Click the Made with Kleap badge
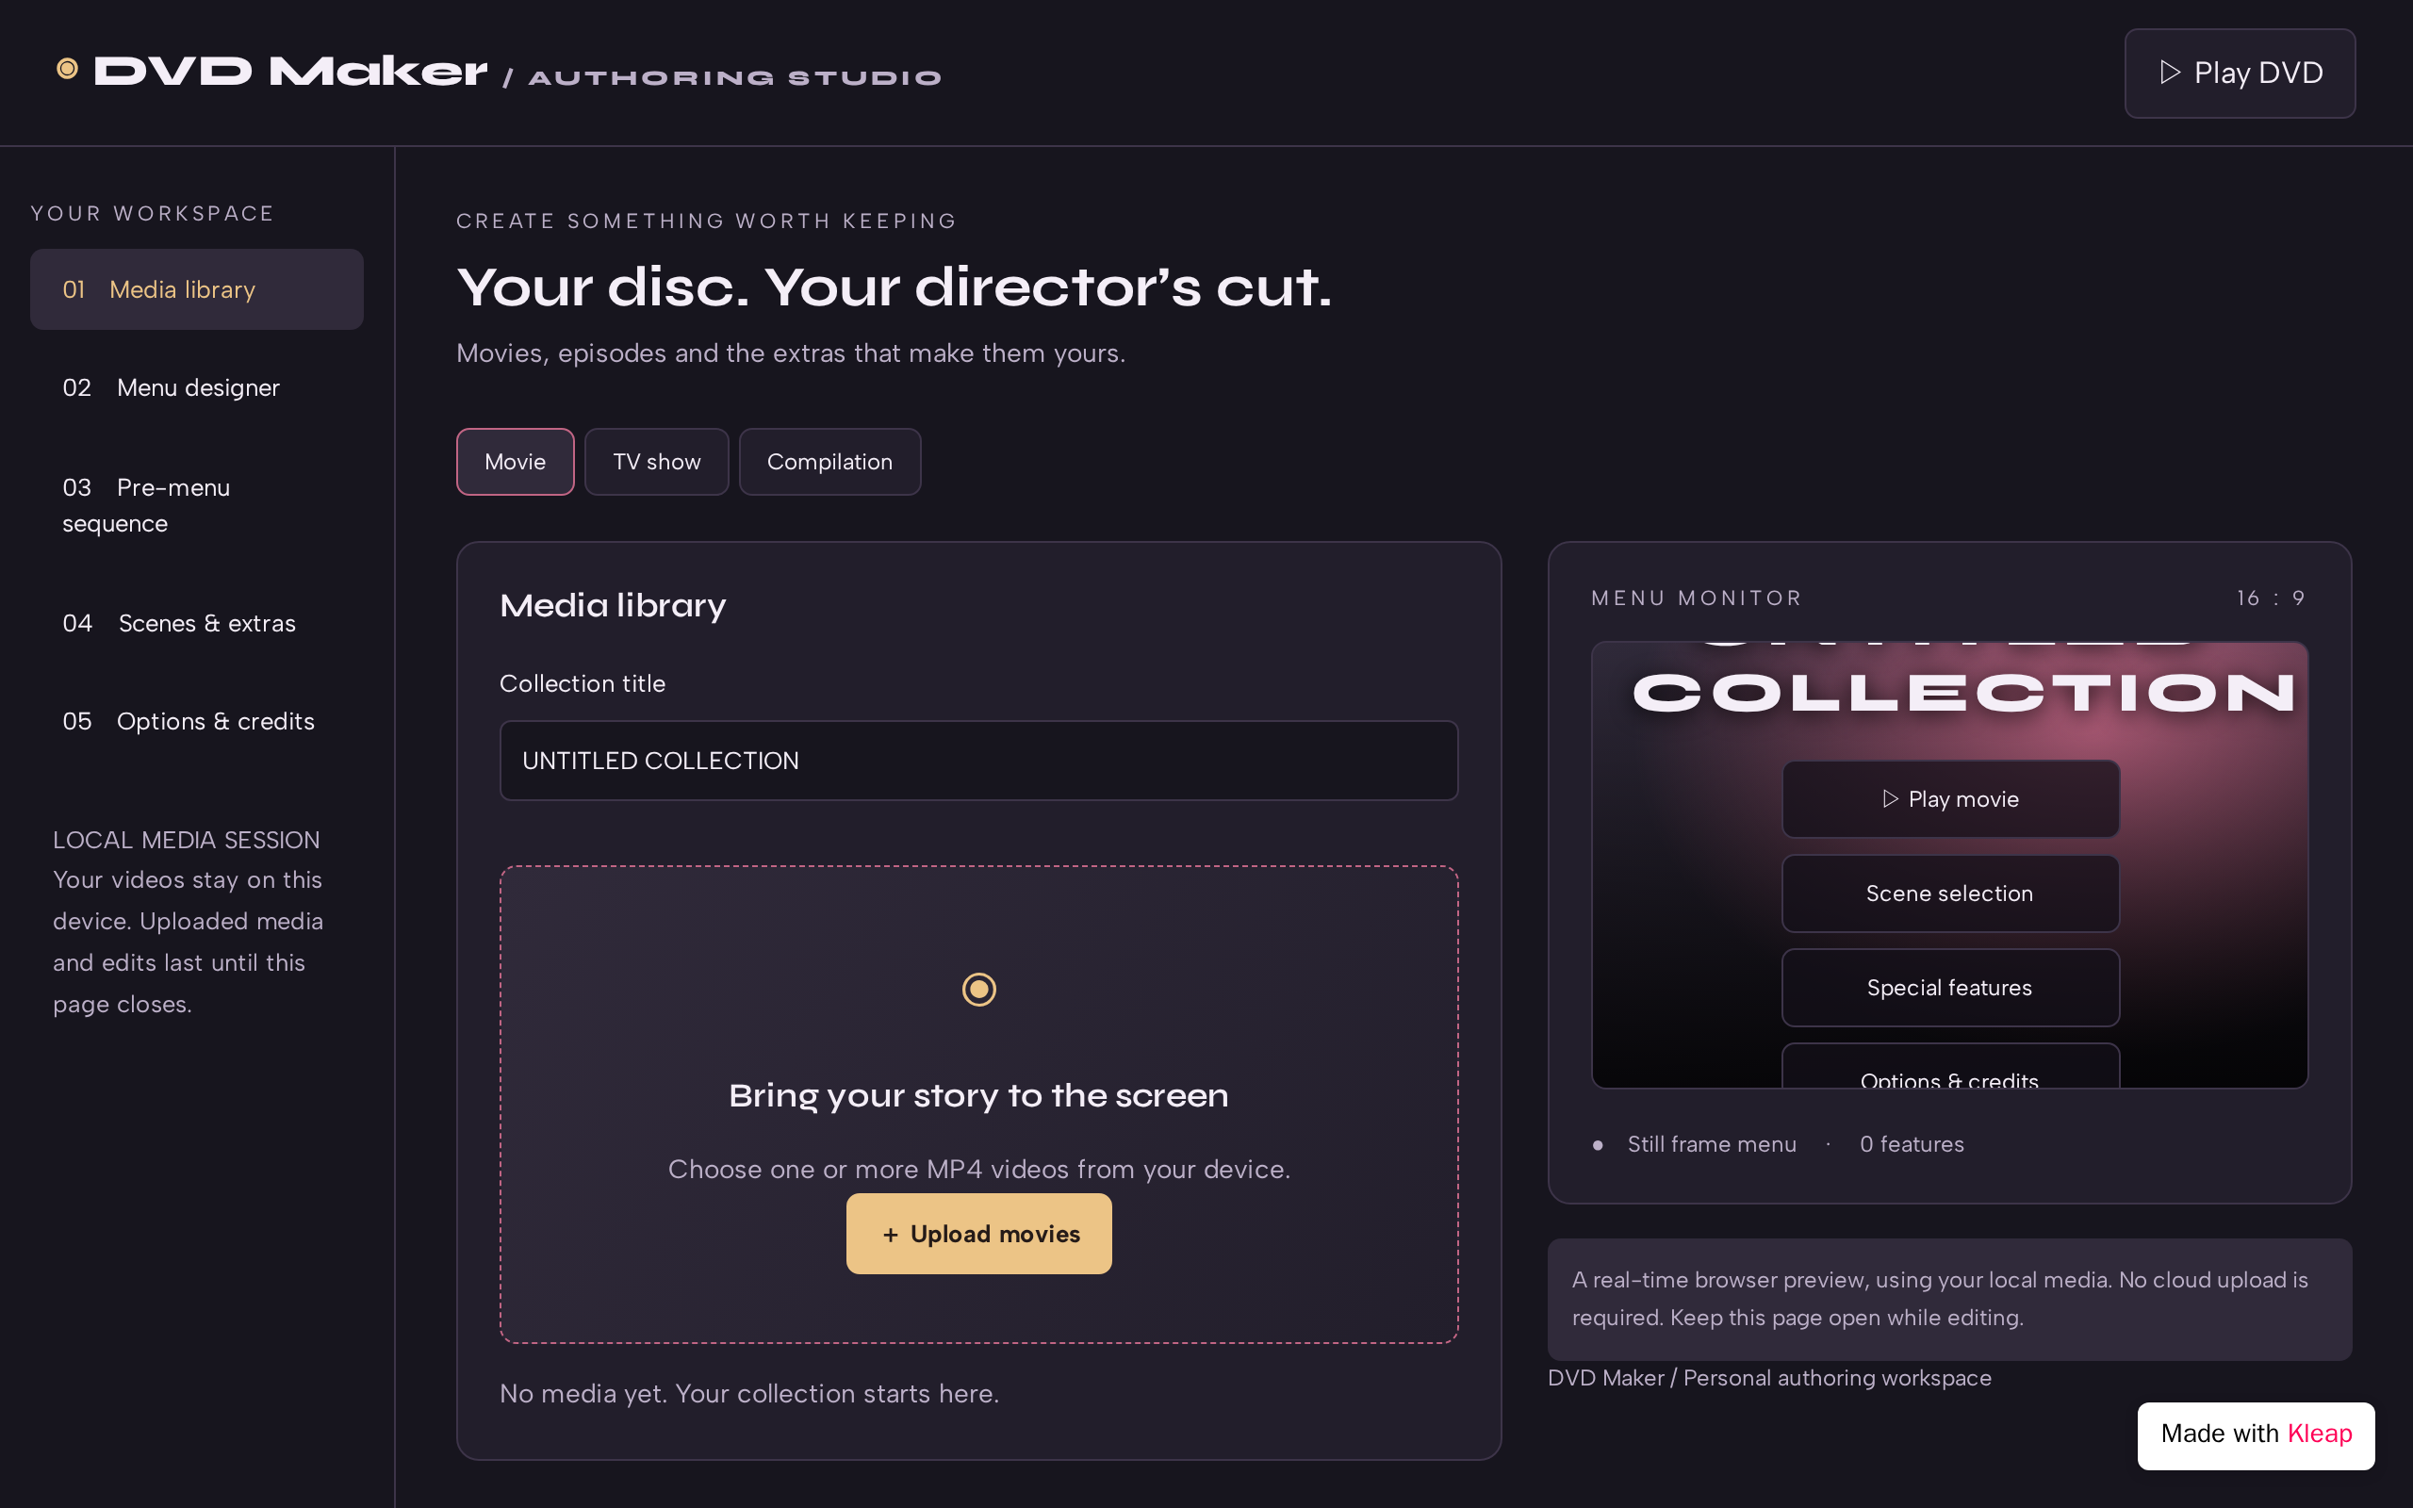2413x1508 pixels. (2256, 1435)
